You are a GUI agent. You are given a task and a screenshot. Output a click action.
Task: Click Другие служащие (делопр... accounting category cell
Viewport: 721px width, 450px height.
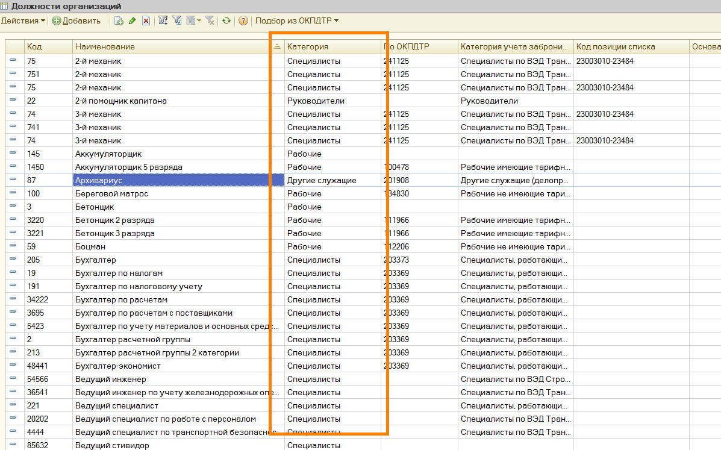tap(516, 180)
